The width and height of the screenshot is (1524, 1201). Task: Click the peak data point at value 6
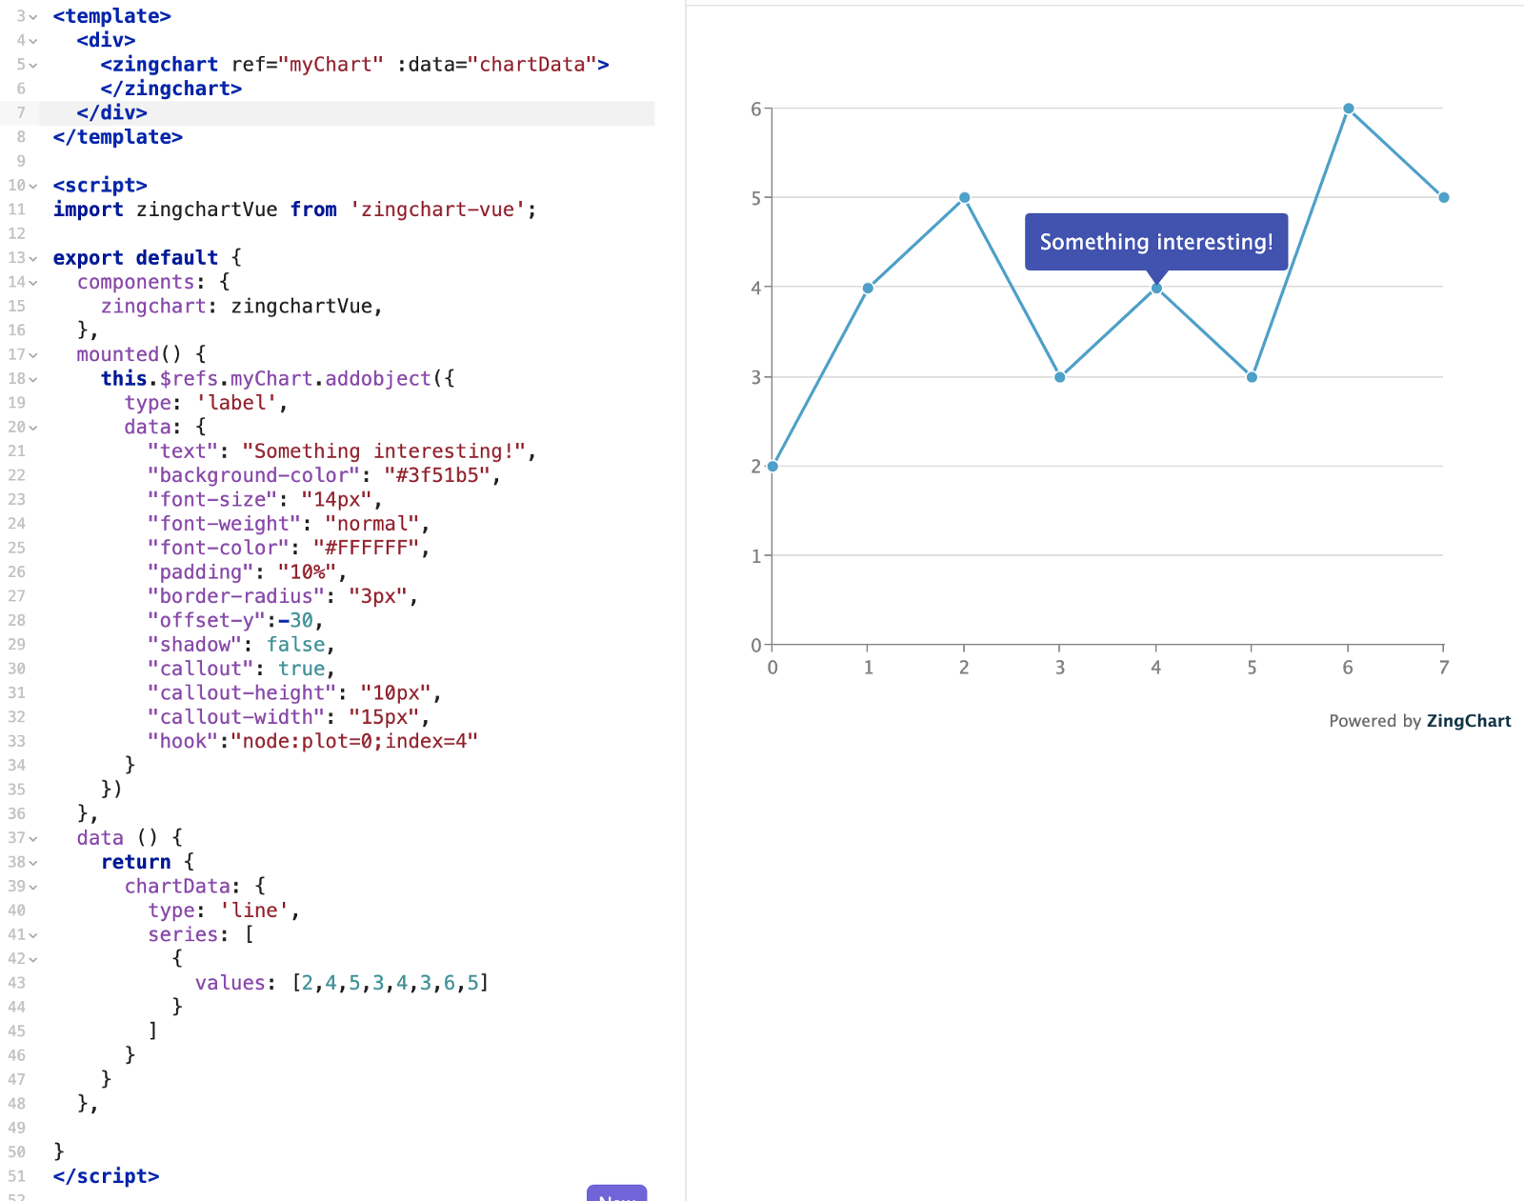tap(1349, 108)
